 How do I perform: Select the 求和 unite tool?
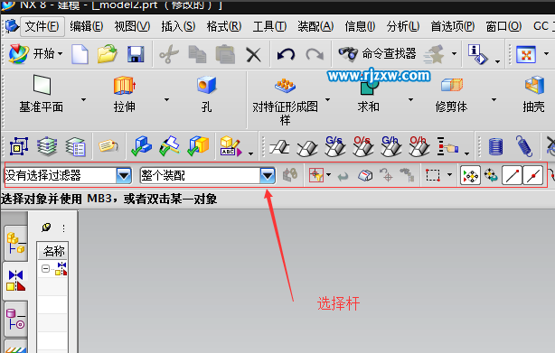pos(368,96)
